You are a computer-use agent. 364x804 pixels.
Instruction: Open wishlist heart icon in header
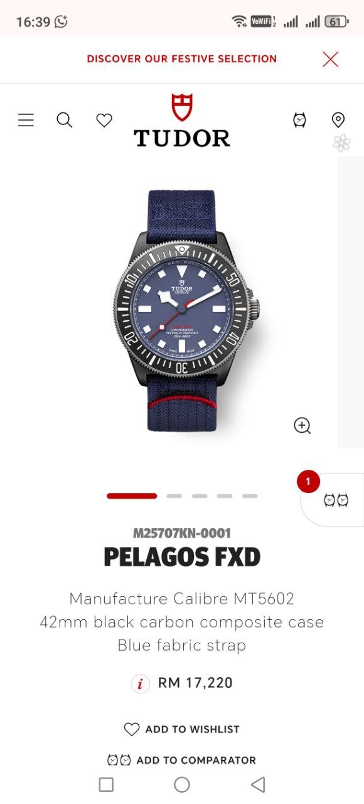click(104, 120)
